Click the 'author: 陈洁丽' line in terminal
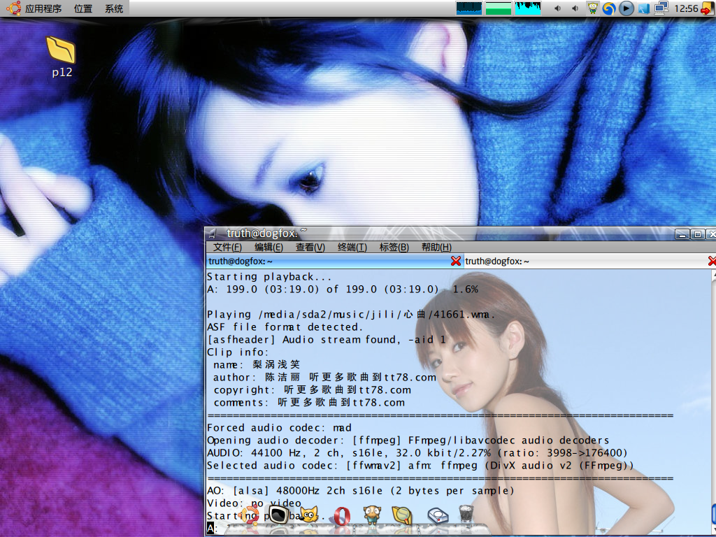 [x=324, y=378]
